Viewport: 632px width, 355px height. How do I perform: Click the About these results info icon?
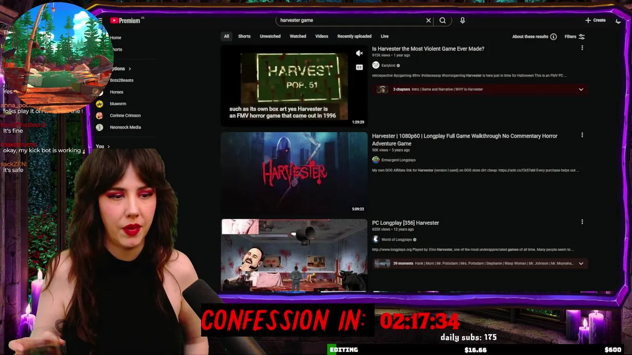coord(553,36)
